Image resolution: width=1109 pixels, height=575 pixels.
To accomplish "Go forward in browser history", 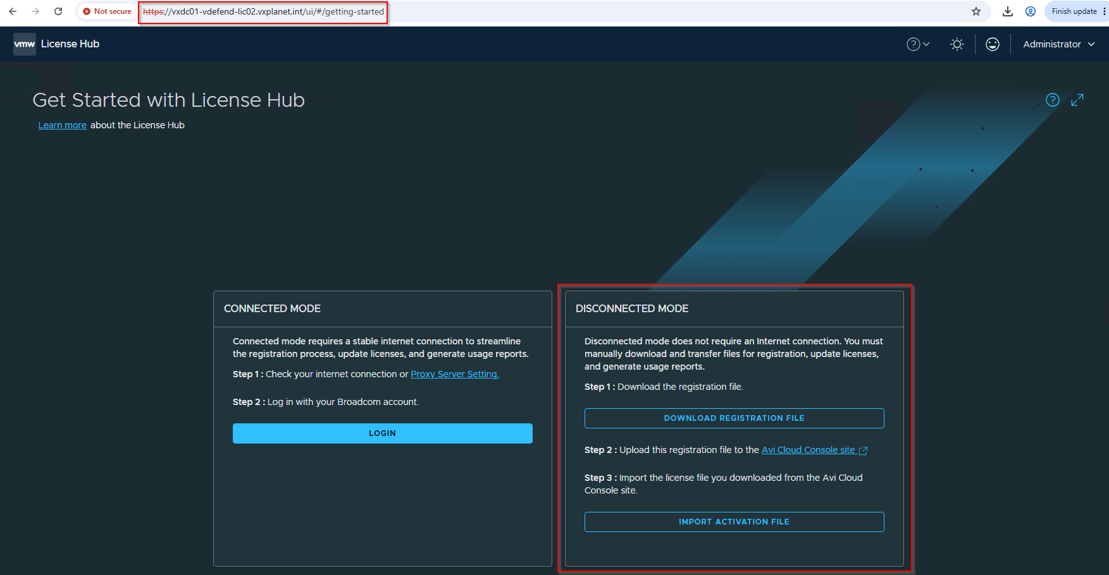I will pyautogui.click(x=35, y=11).
